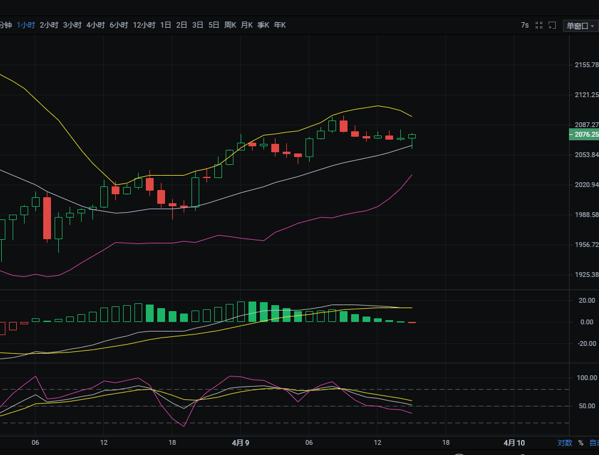This screenshot has height=455, width=599.
Task: Click the 4月 9 date marker
Action: pyautogui.click(x=241, y=443)
